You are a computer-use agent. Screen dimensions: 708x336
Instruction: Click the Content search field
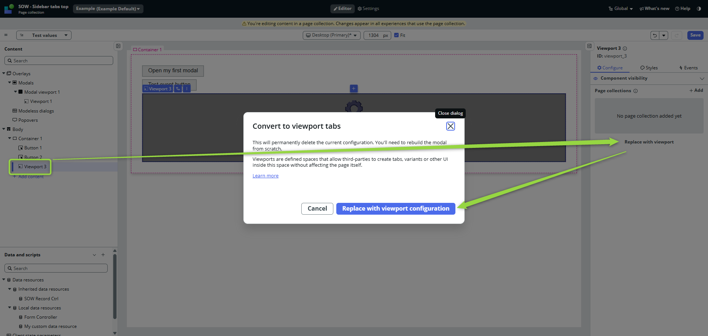tap(59, 61)
